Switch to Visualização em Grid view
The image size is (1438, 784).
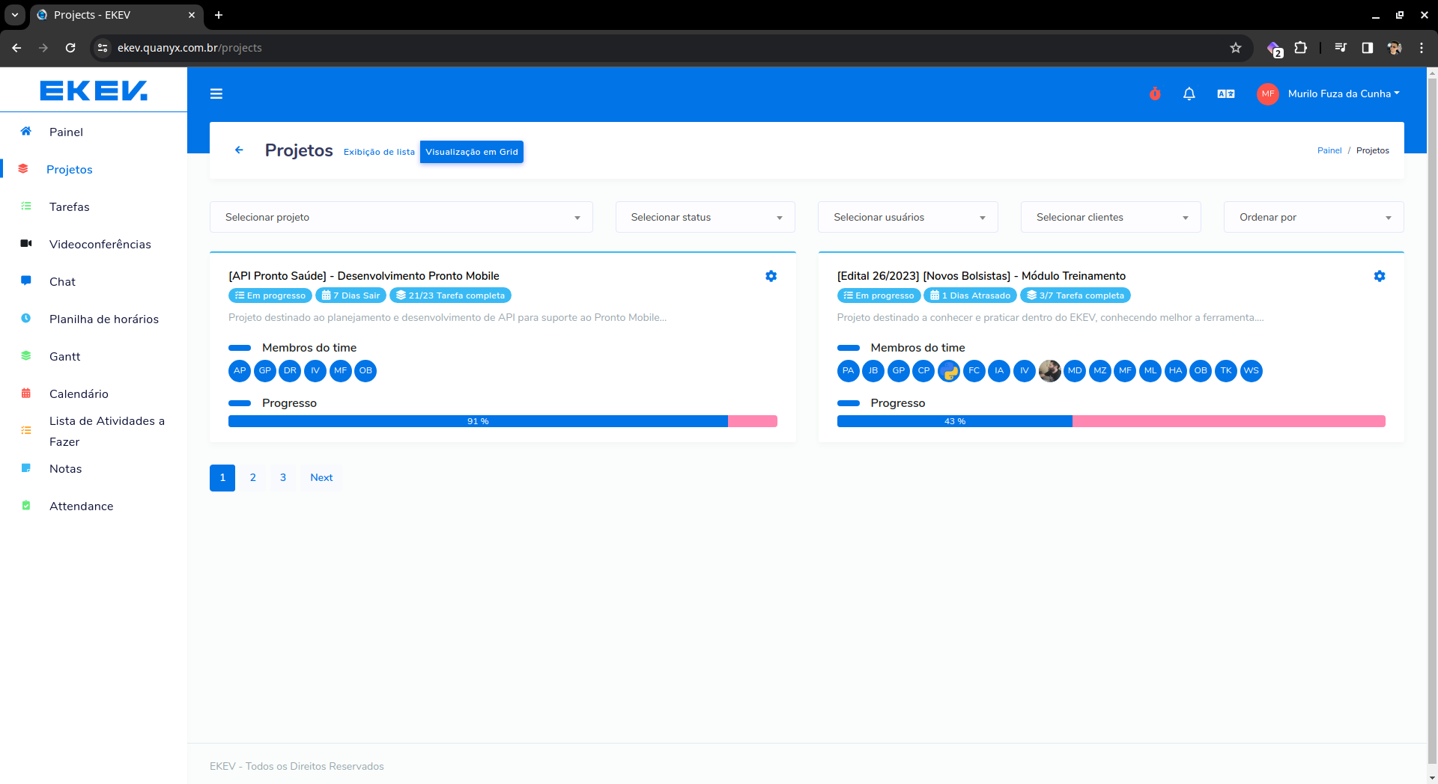tap(471, 152)
